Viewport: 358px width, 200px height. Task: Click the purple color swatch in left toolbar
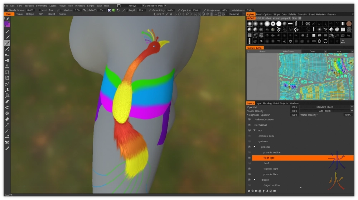click(7, 24)
